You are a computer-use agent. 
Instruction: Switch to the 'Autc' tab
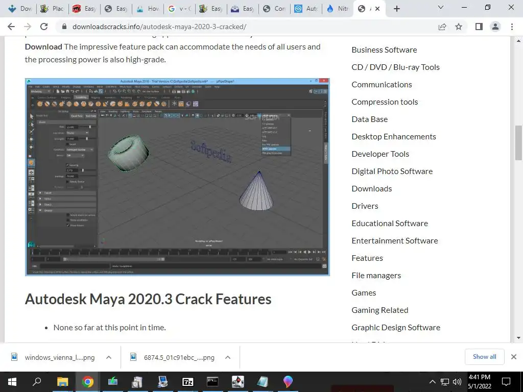(306, 9)
